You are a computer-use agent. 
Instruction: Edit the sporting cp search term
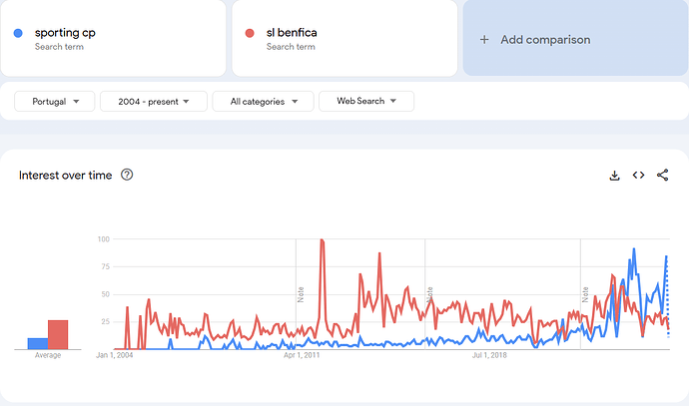click(x=65, y=33)
